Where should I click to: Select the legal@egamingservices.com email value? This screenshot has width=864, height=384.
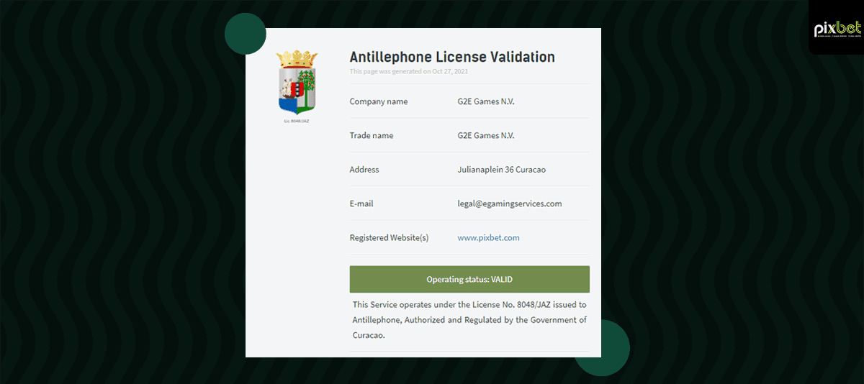(510, 204)
